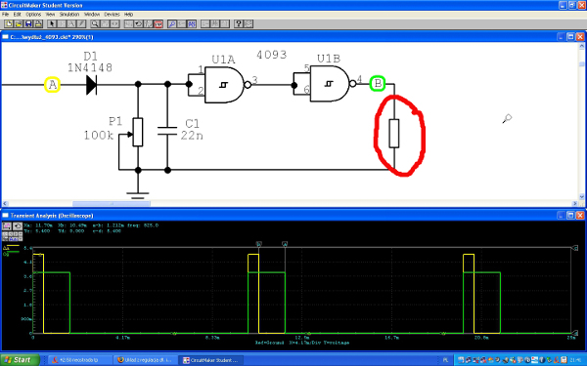Click the schematic scrollbar right arrow
This screenshot has height=366, width=587.
[574, 204]
